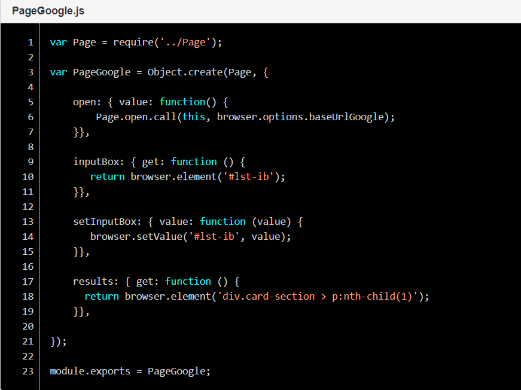521x390 pixels.
Task: Click line number 23 in gutter
Action: point(28,371)
